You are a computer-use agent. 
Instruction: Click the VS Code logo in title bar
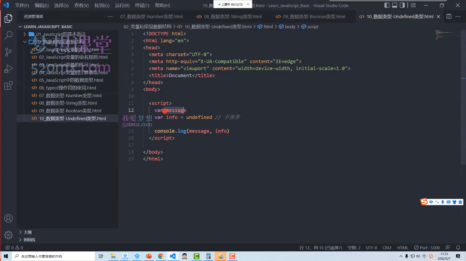point(6,5)
